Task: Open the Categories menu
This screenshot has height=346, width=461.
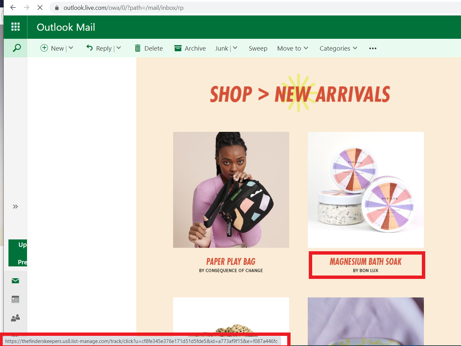Action: (x=338, y=48)
